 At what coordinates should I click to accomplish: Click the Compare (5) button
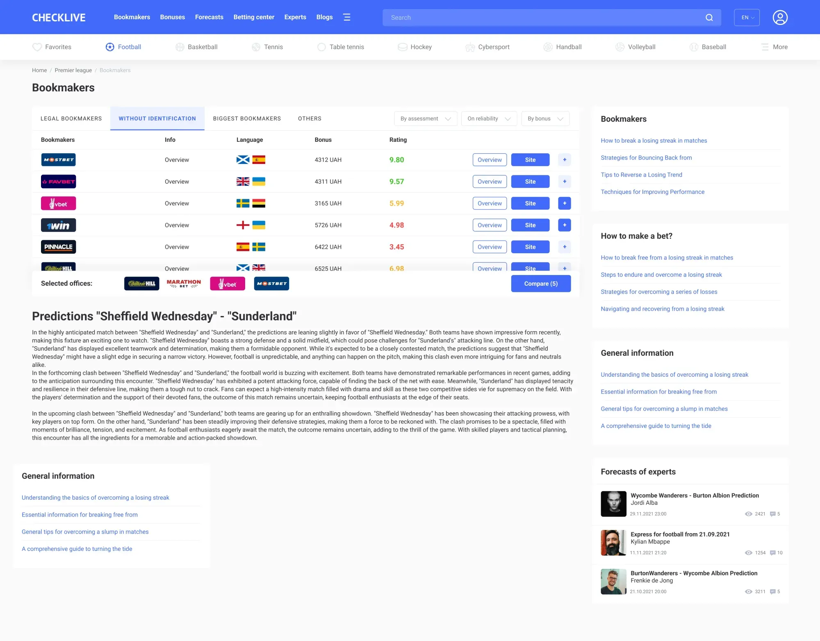pos(541,283)
